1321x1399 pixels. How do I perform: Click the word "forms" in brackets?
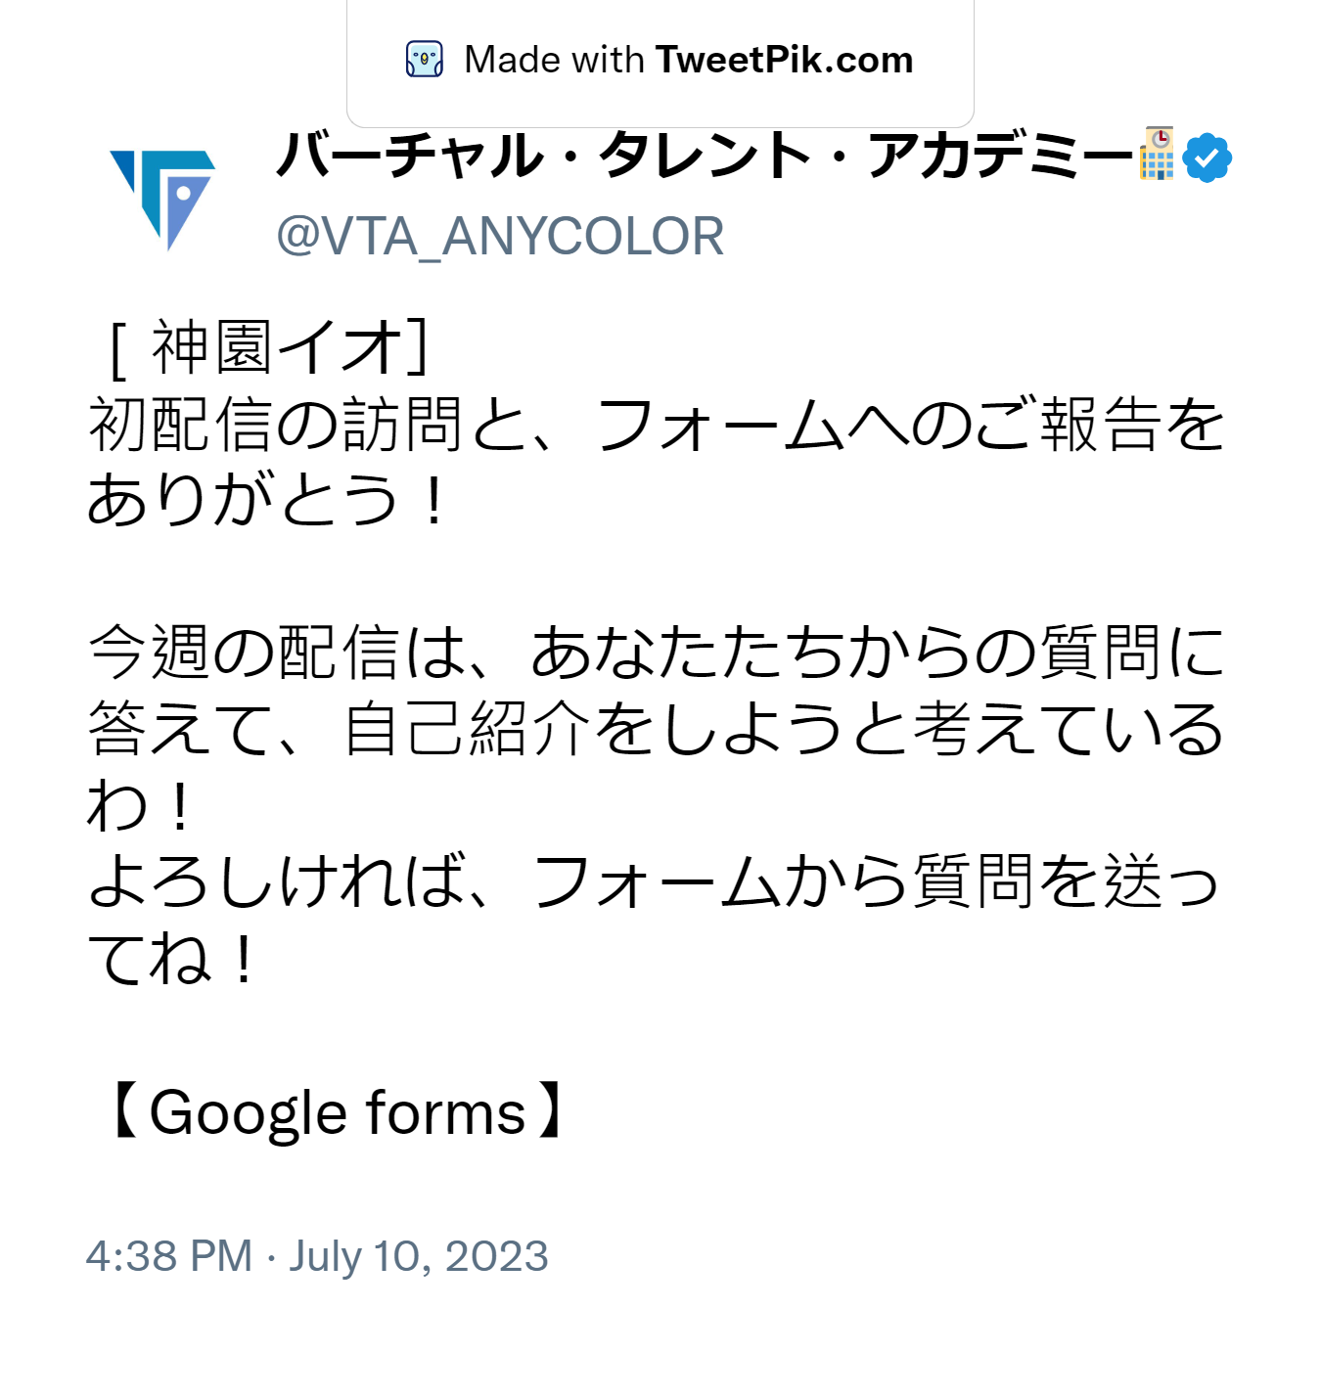[x=446, y=1113]
